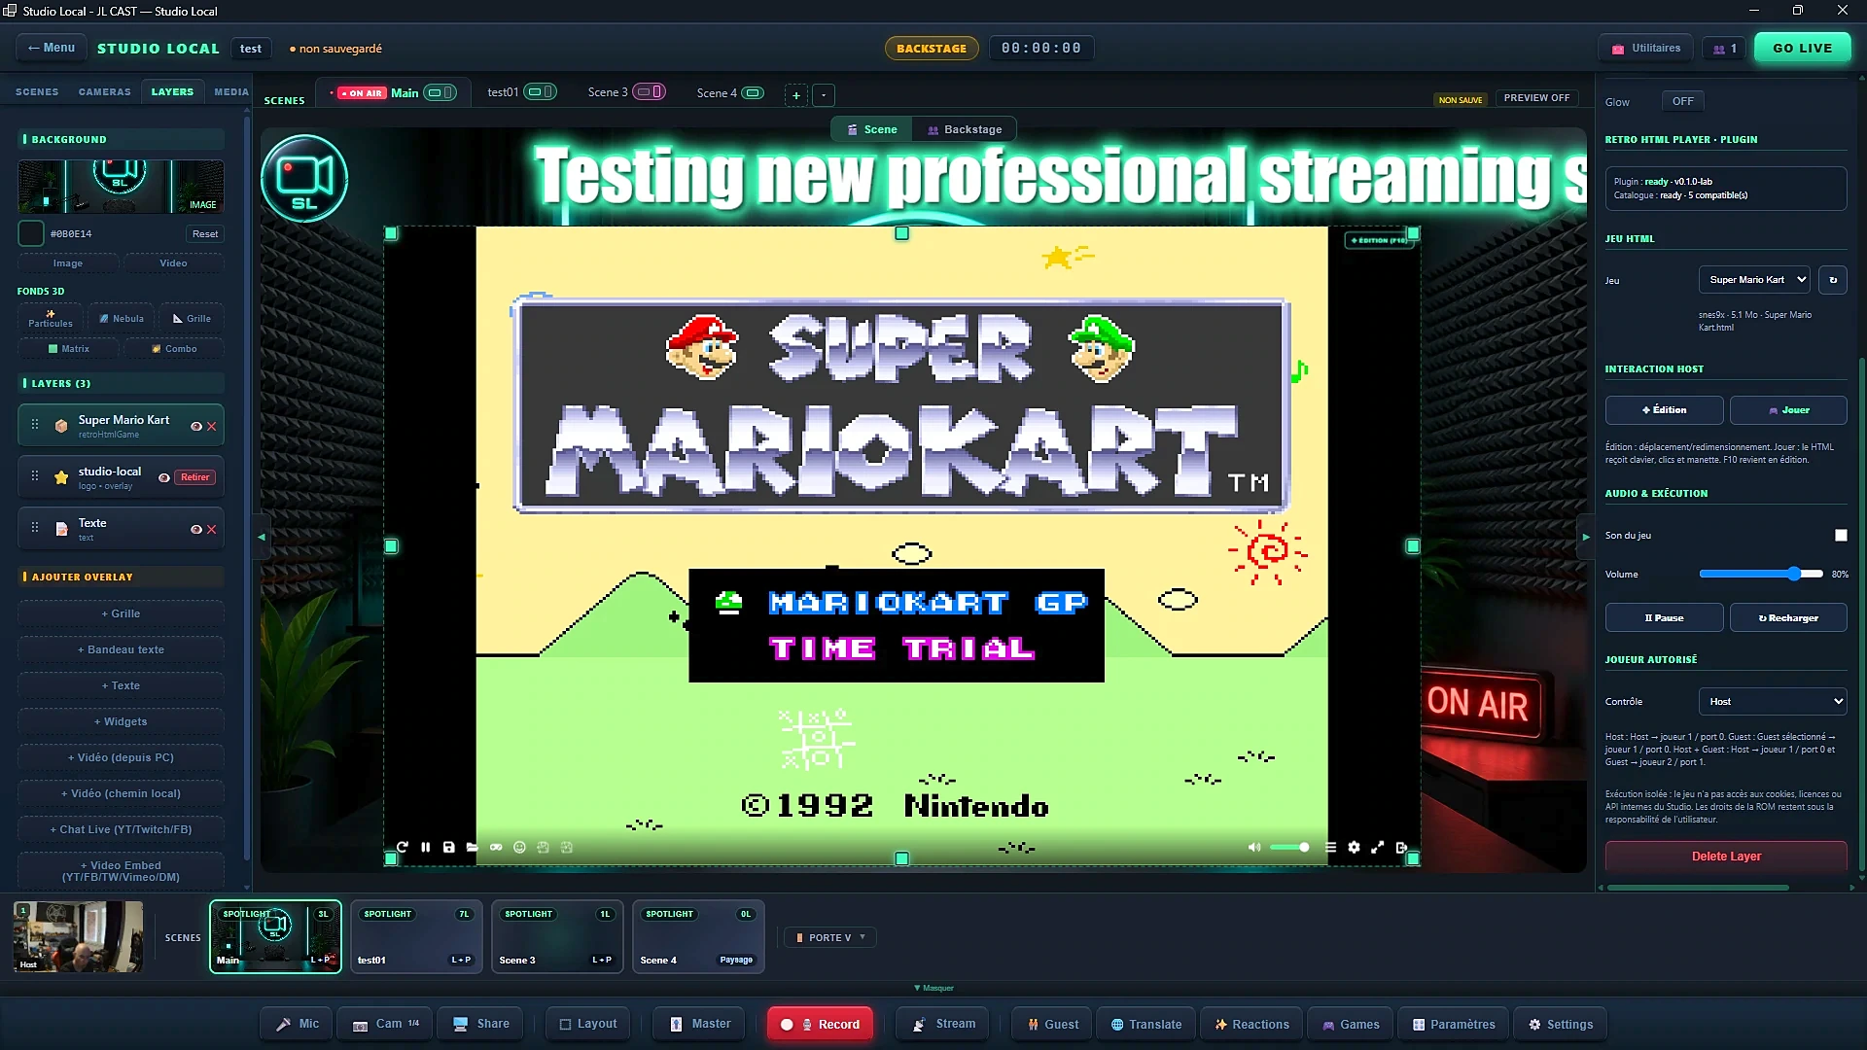Click the Host camera thumbnail
The height and width of the screenshot is (1050, 1867).
pyautogui.click(x=78, y=937)
